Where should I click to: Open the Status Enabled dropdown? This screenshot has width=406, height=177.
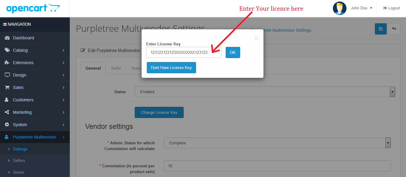coord(265,92)
